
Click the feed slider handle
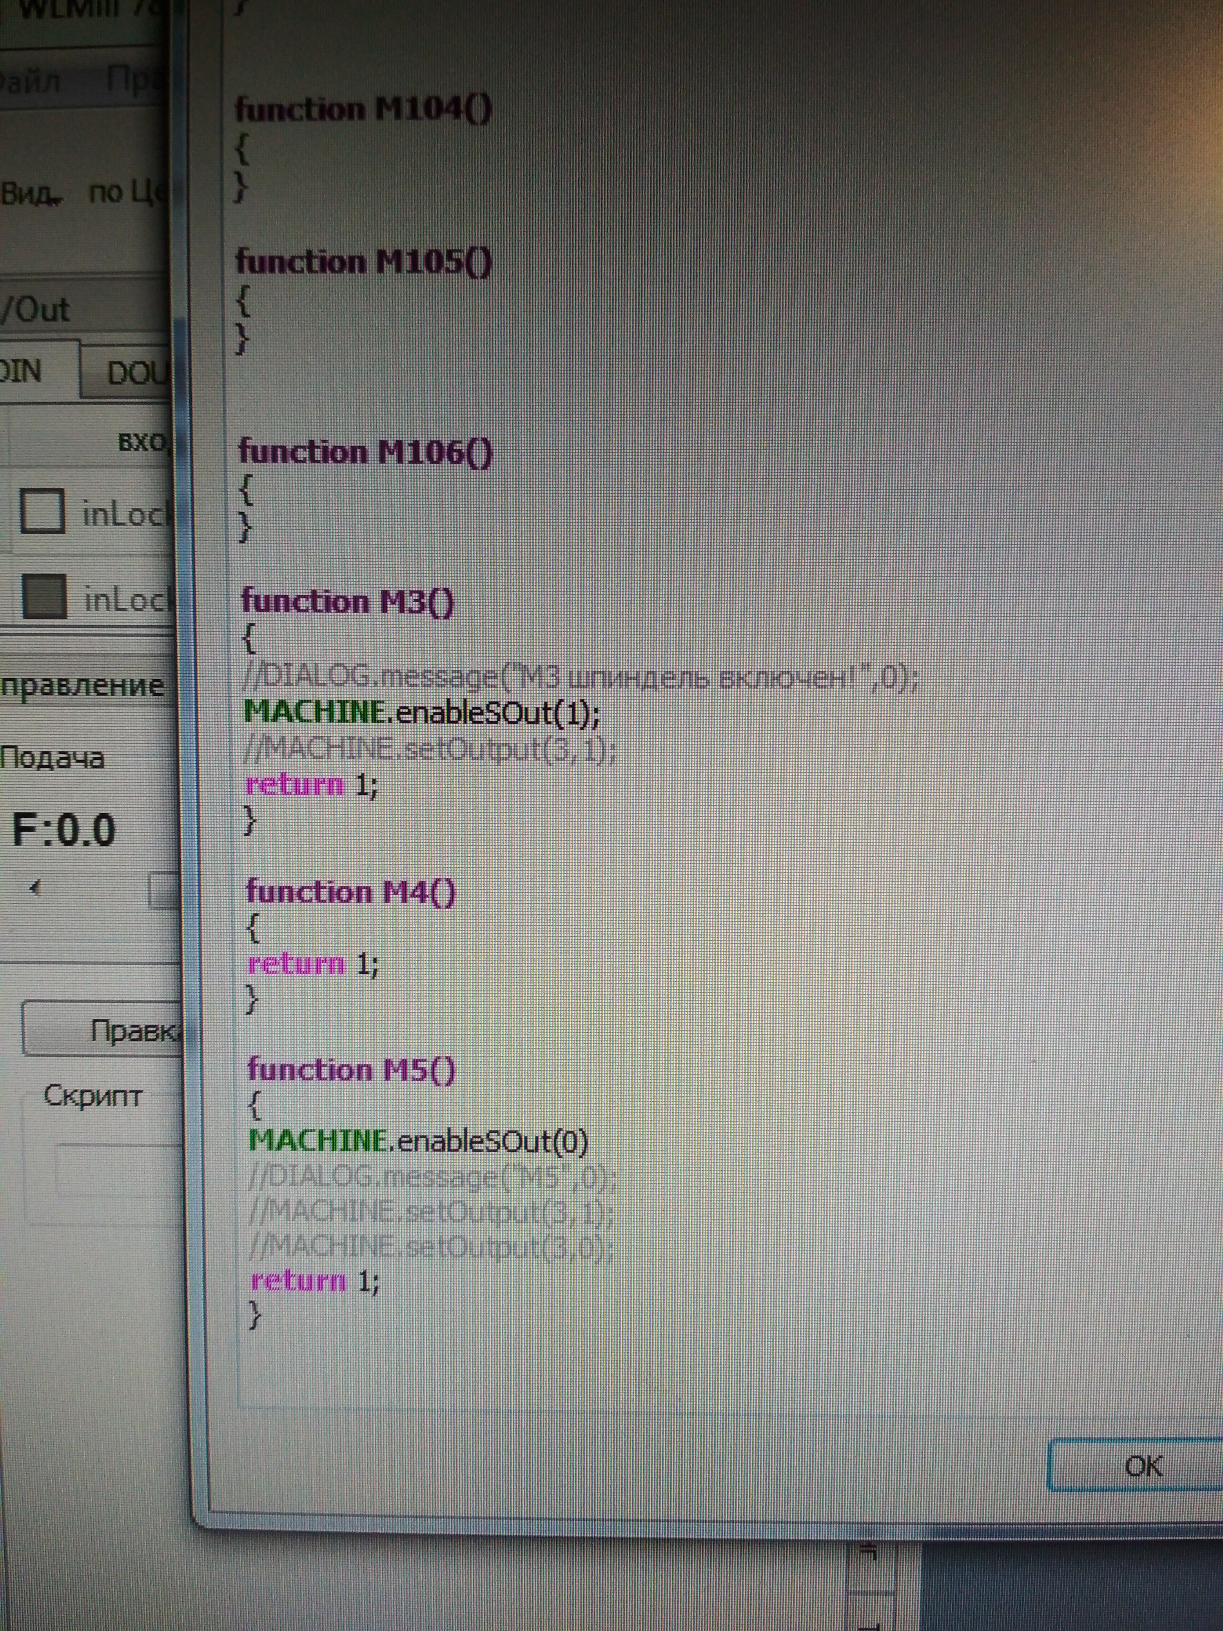pyautogui.click(x=164, y=891)
